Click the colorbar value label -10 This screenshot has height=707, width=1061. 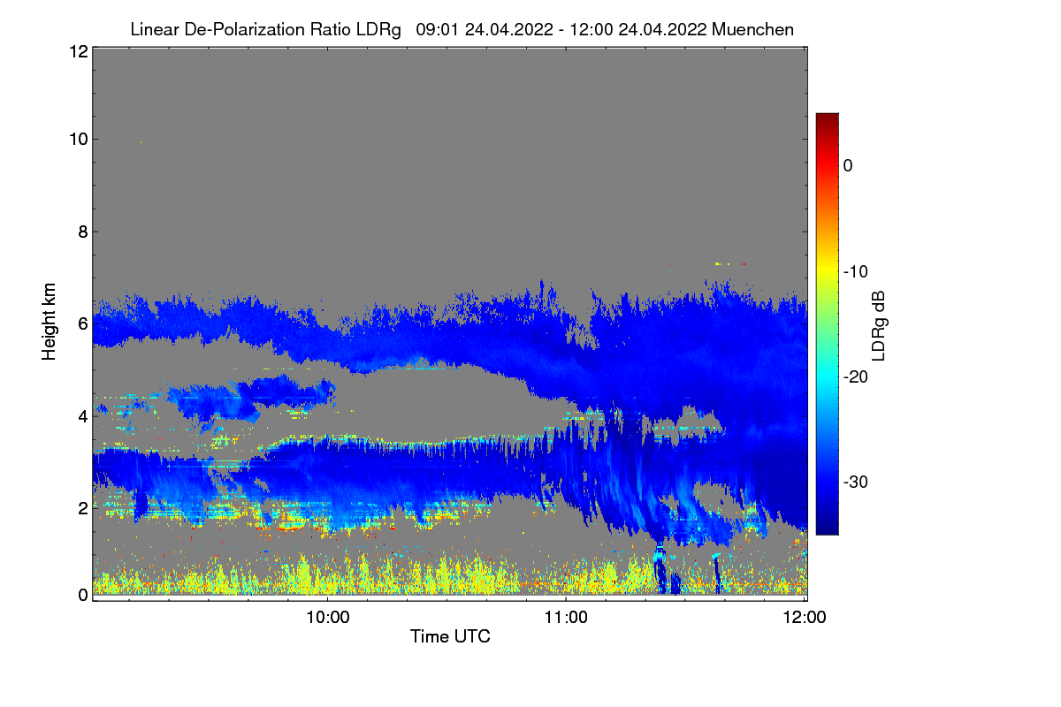point(855,271)
